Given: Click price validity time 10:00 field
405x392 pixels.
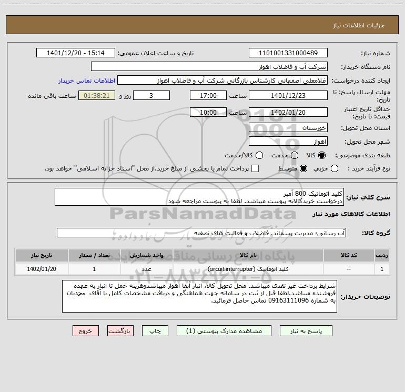Looking at the screenshot, I should [x=208, y=113].
